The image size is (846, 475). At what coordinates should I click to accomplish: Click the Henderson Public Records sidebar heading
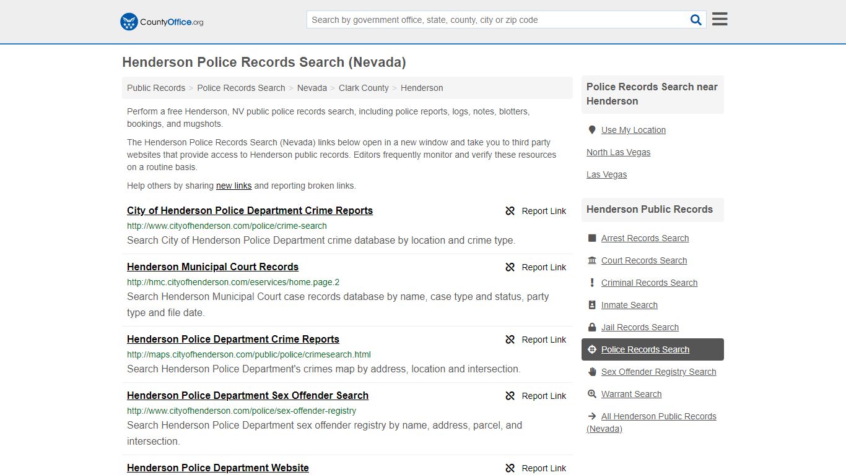tap(650, 209)
